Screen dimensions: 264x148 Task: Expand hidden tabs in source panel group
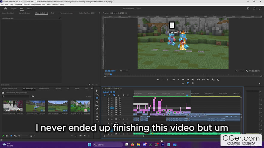[x=99, y=13]
